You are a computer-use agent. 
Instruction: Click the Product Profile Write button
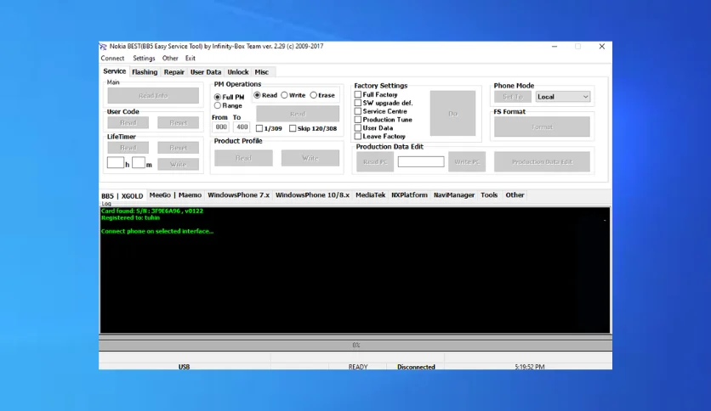click(310, 158)
